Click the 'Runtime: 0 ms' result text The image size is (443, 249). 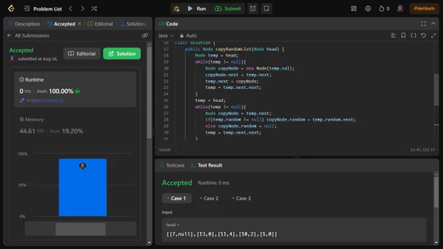214,183
